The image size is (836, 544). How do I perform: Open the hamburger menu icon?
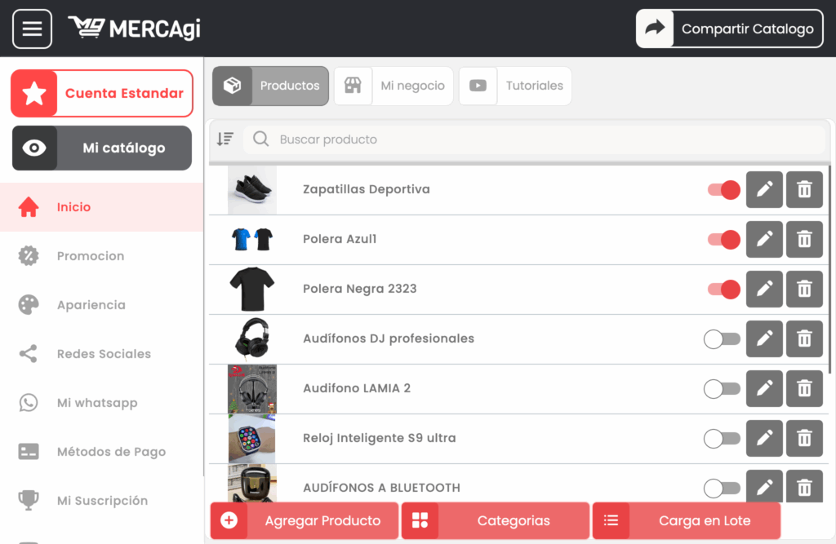[x=32, y=29]
